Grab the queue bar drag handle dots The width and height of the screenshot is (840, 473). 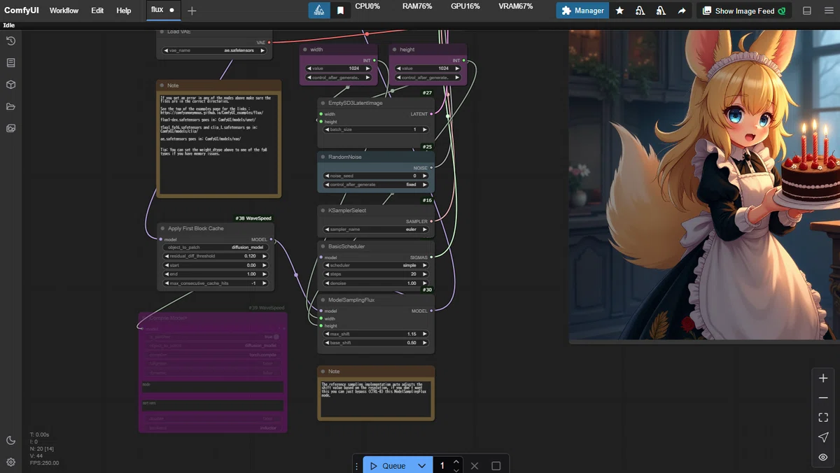(357, 466)
